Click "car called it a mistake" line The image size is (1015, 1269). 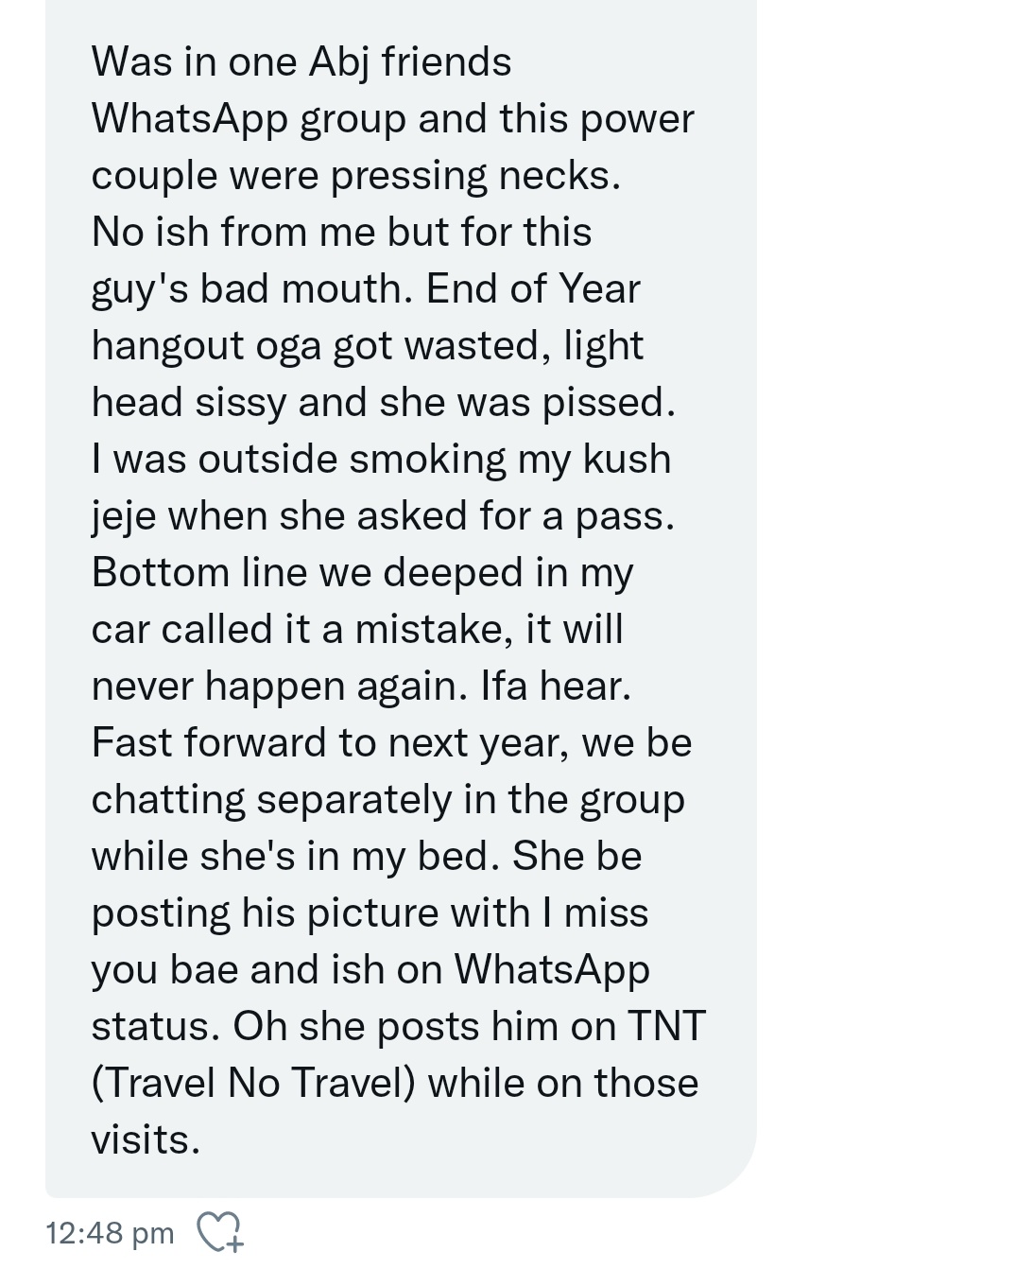click(x=357, y=630)
